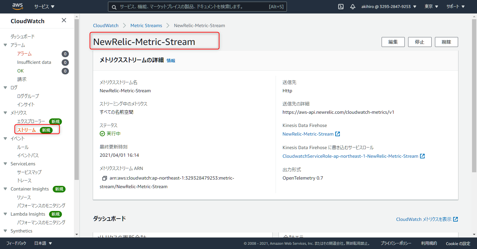Open the notifications bell
This screenshot has height=249, width=477.
tap(353, 7)
